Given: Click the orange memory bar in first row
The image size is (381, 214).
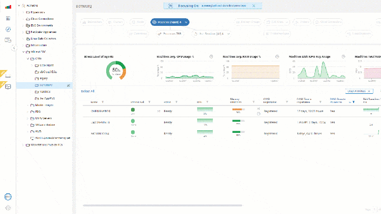Looking at the screenshot, I should (238, 110).
